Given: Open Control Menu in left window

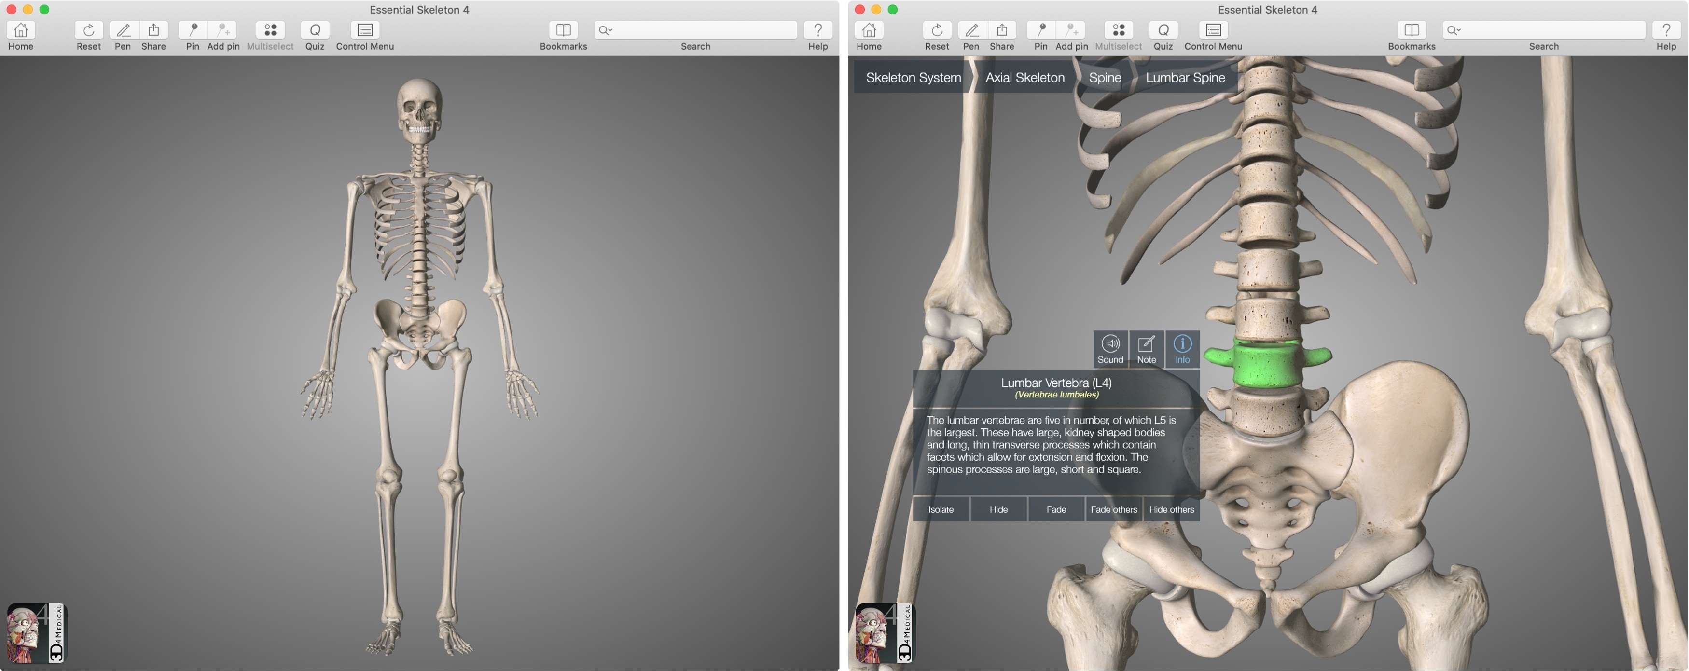Looking at the screenshot, I should (365, 30).
